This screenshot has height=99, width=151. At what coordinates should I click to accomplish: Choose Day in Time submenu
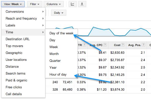[x=61, y=40]
